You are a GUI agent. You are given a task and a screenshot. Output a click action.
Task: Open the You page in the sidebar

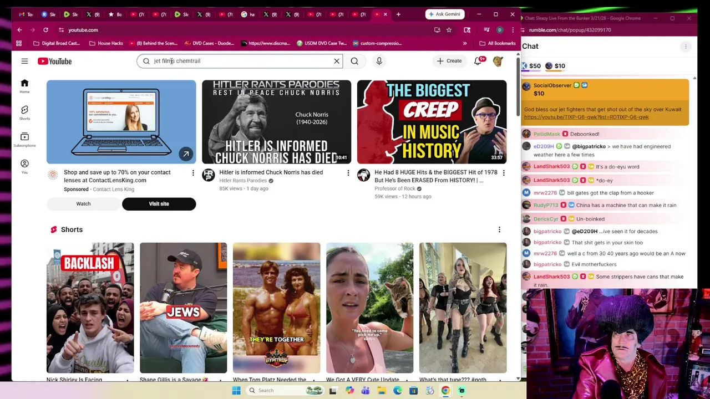tap(24, 166)
